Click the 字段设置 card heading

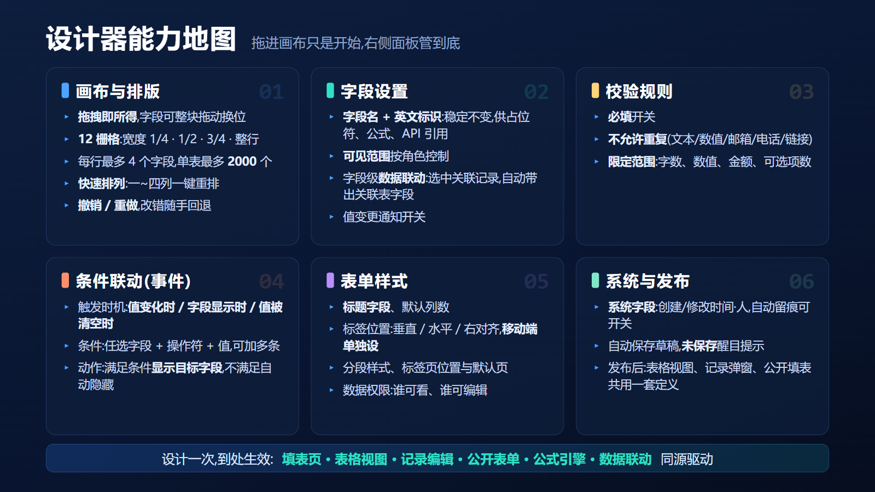(374, 91)
